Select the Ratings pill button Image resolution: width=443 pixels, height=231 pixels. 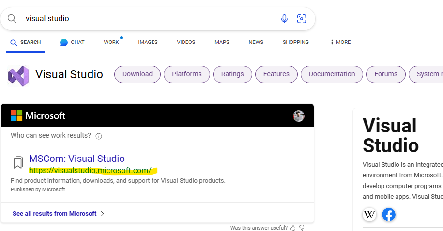(232, 74)
